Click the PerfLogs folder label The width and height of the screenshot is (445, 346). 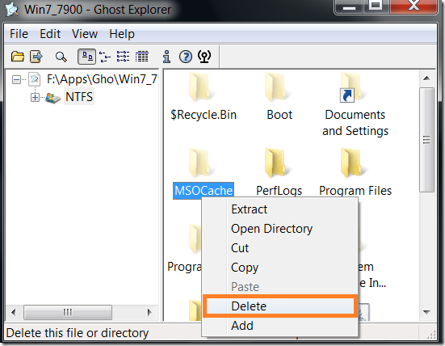[x=279, y=191]
